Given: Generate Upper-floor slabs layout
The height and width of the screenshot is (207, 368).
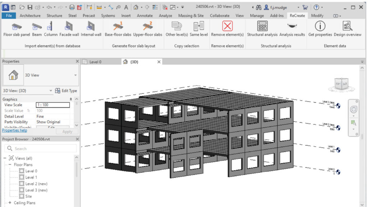Looking at the screenshot, I should tap(148, 27).
